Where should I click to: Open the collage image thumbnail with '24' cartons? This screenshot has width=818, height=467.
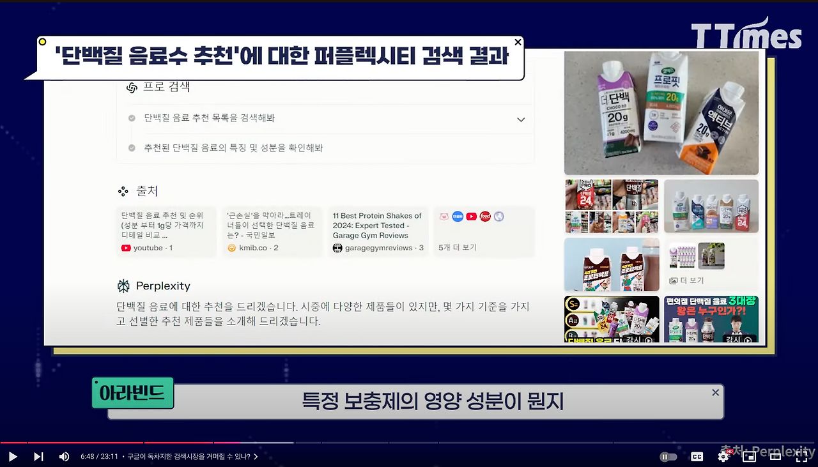[612, 206]
